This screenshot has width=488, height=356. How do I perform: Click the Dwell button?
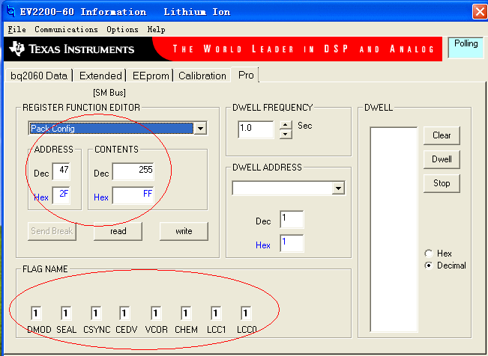tap(442, 159)
